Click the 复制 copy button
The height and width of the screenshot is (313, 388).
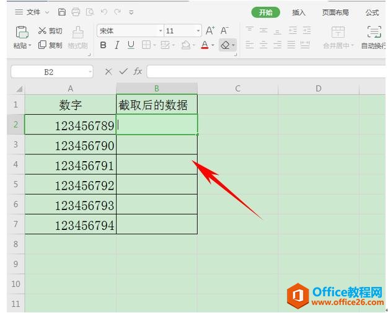click(50, 45)
